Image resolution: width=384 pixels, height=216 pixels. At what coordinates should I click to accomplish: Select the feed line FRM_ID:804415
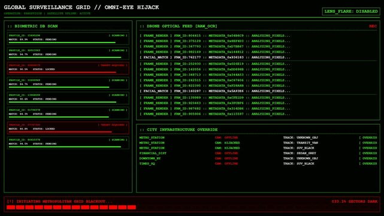point(215,35)
